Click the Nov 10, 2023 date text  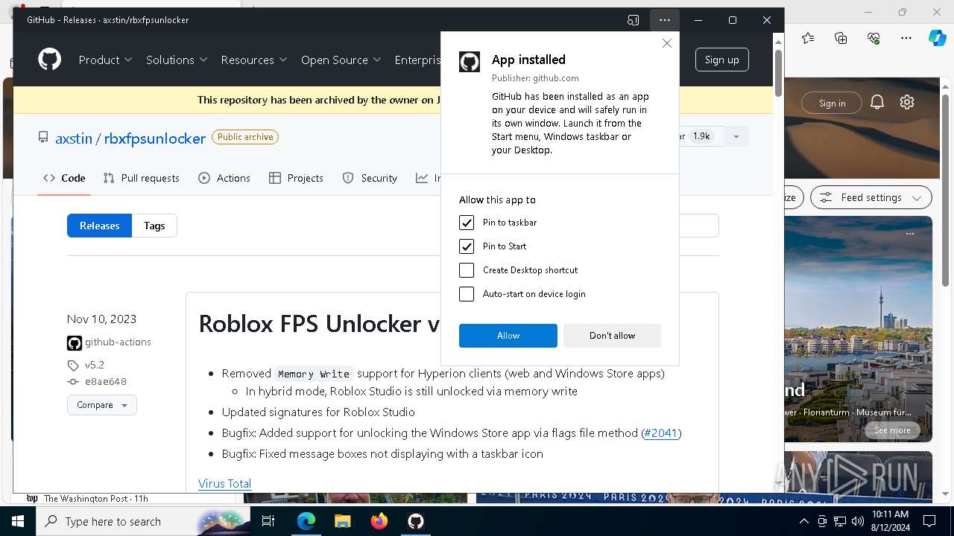[102, 319]
